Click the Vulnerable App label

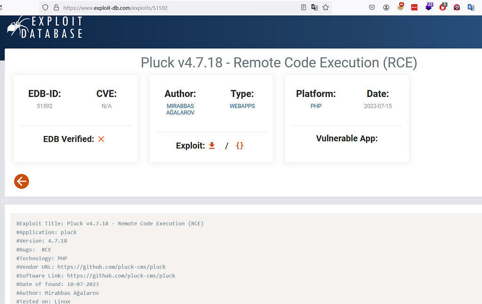pyautogui.click(x=347, y=138)
